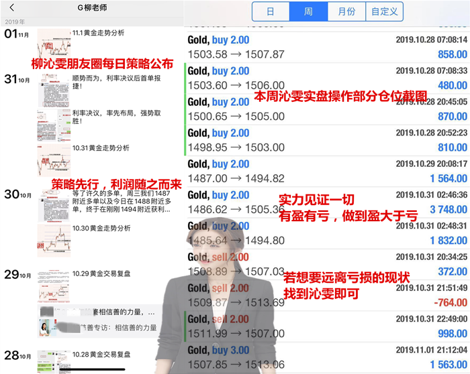The width and height of the screenshot is (470, 374).
Task: Open thumbnail beside 利率决议 post
Action: click(54, 125)
